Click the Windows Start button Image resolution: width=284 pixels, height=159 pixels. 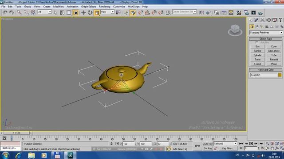(x=5, y=155)
